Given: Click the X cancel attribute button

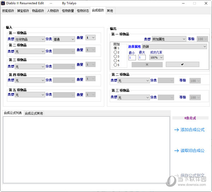Looking at the screenshot, I should (147, 65).
